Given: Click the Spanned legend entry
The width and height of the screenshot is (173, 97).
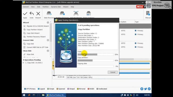Looking at the screenshot, I should (61, 89).
